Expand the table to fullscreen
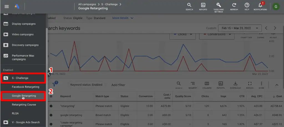Viewport: 284px width, 127px height. [x=250, y=85]
